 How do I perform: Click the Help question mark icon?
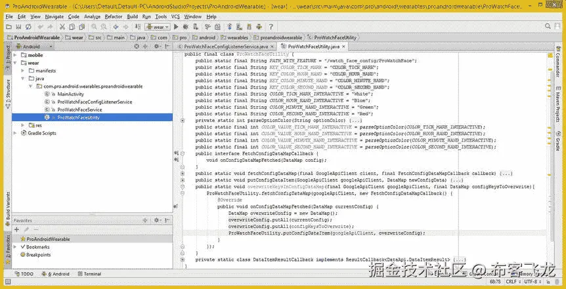[271, 27]
